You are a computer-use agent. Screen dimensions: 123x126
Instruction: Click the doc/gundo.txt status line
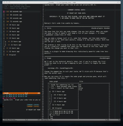[81, 120]
